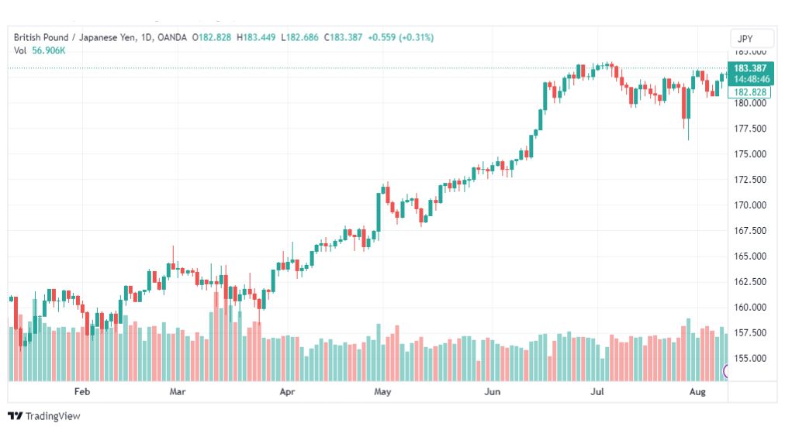Click the 56.906K volume value

[49, 50]
